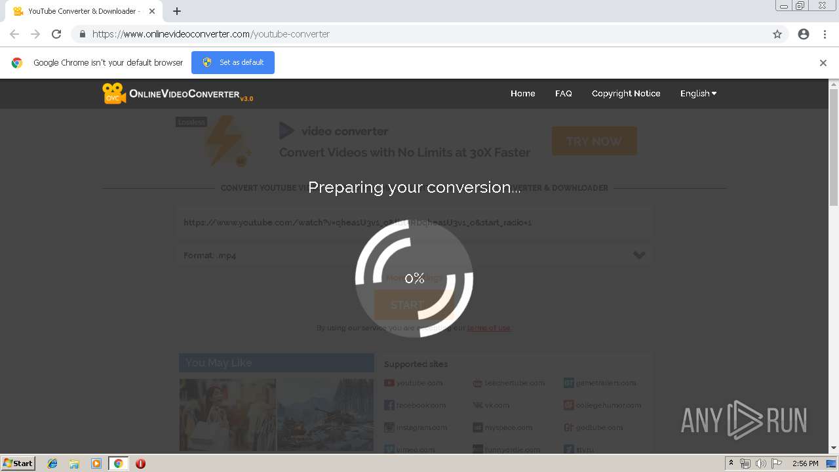
Task: Click the youtube.com supported site
Action: point(419,383)
